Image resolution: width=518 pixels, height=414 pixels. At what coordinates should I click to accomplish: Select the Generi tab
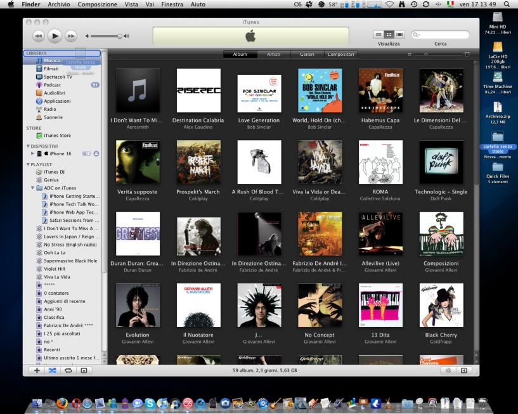(x=307, y=54)
